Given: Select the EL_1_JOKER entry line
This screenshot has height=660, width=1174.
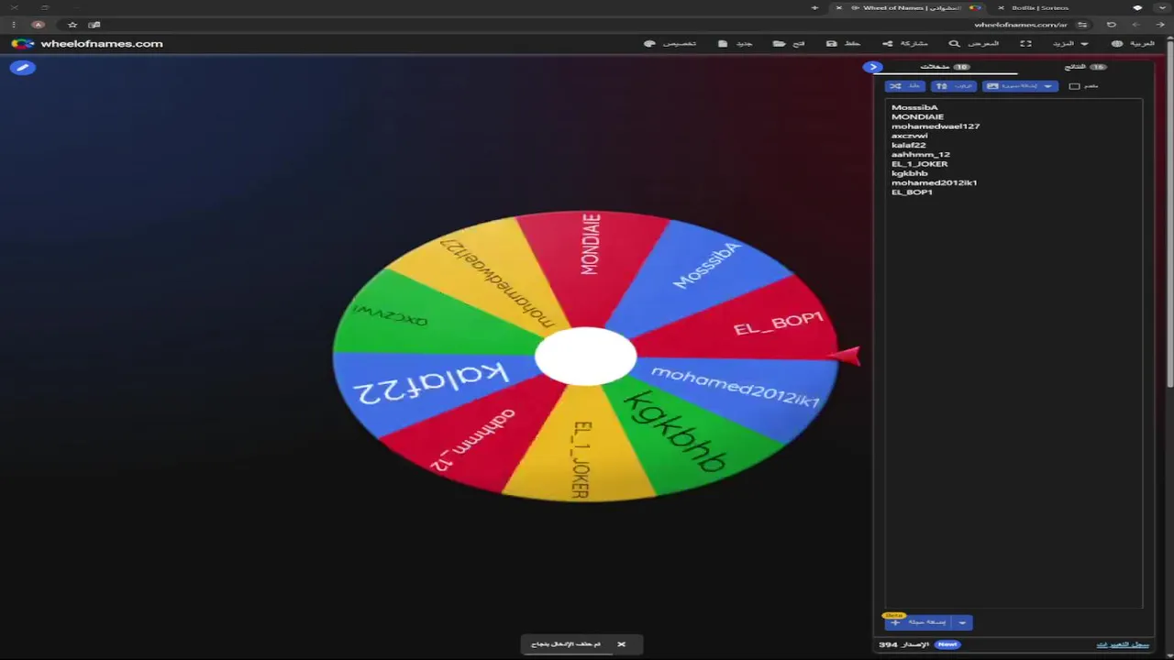Looking at the screenshot, I should pyautogui.click(x=920, y=164).
